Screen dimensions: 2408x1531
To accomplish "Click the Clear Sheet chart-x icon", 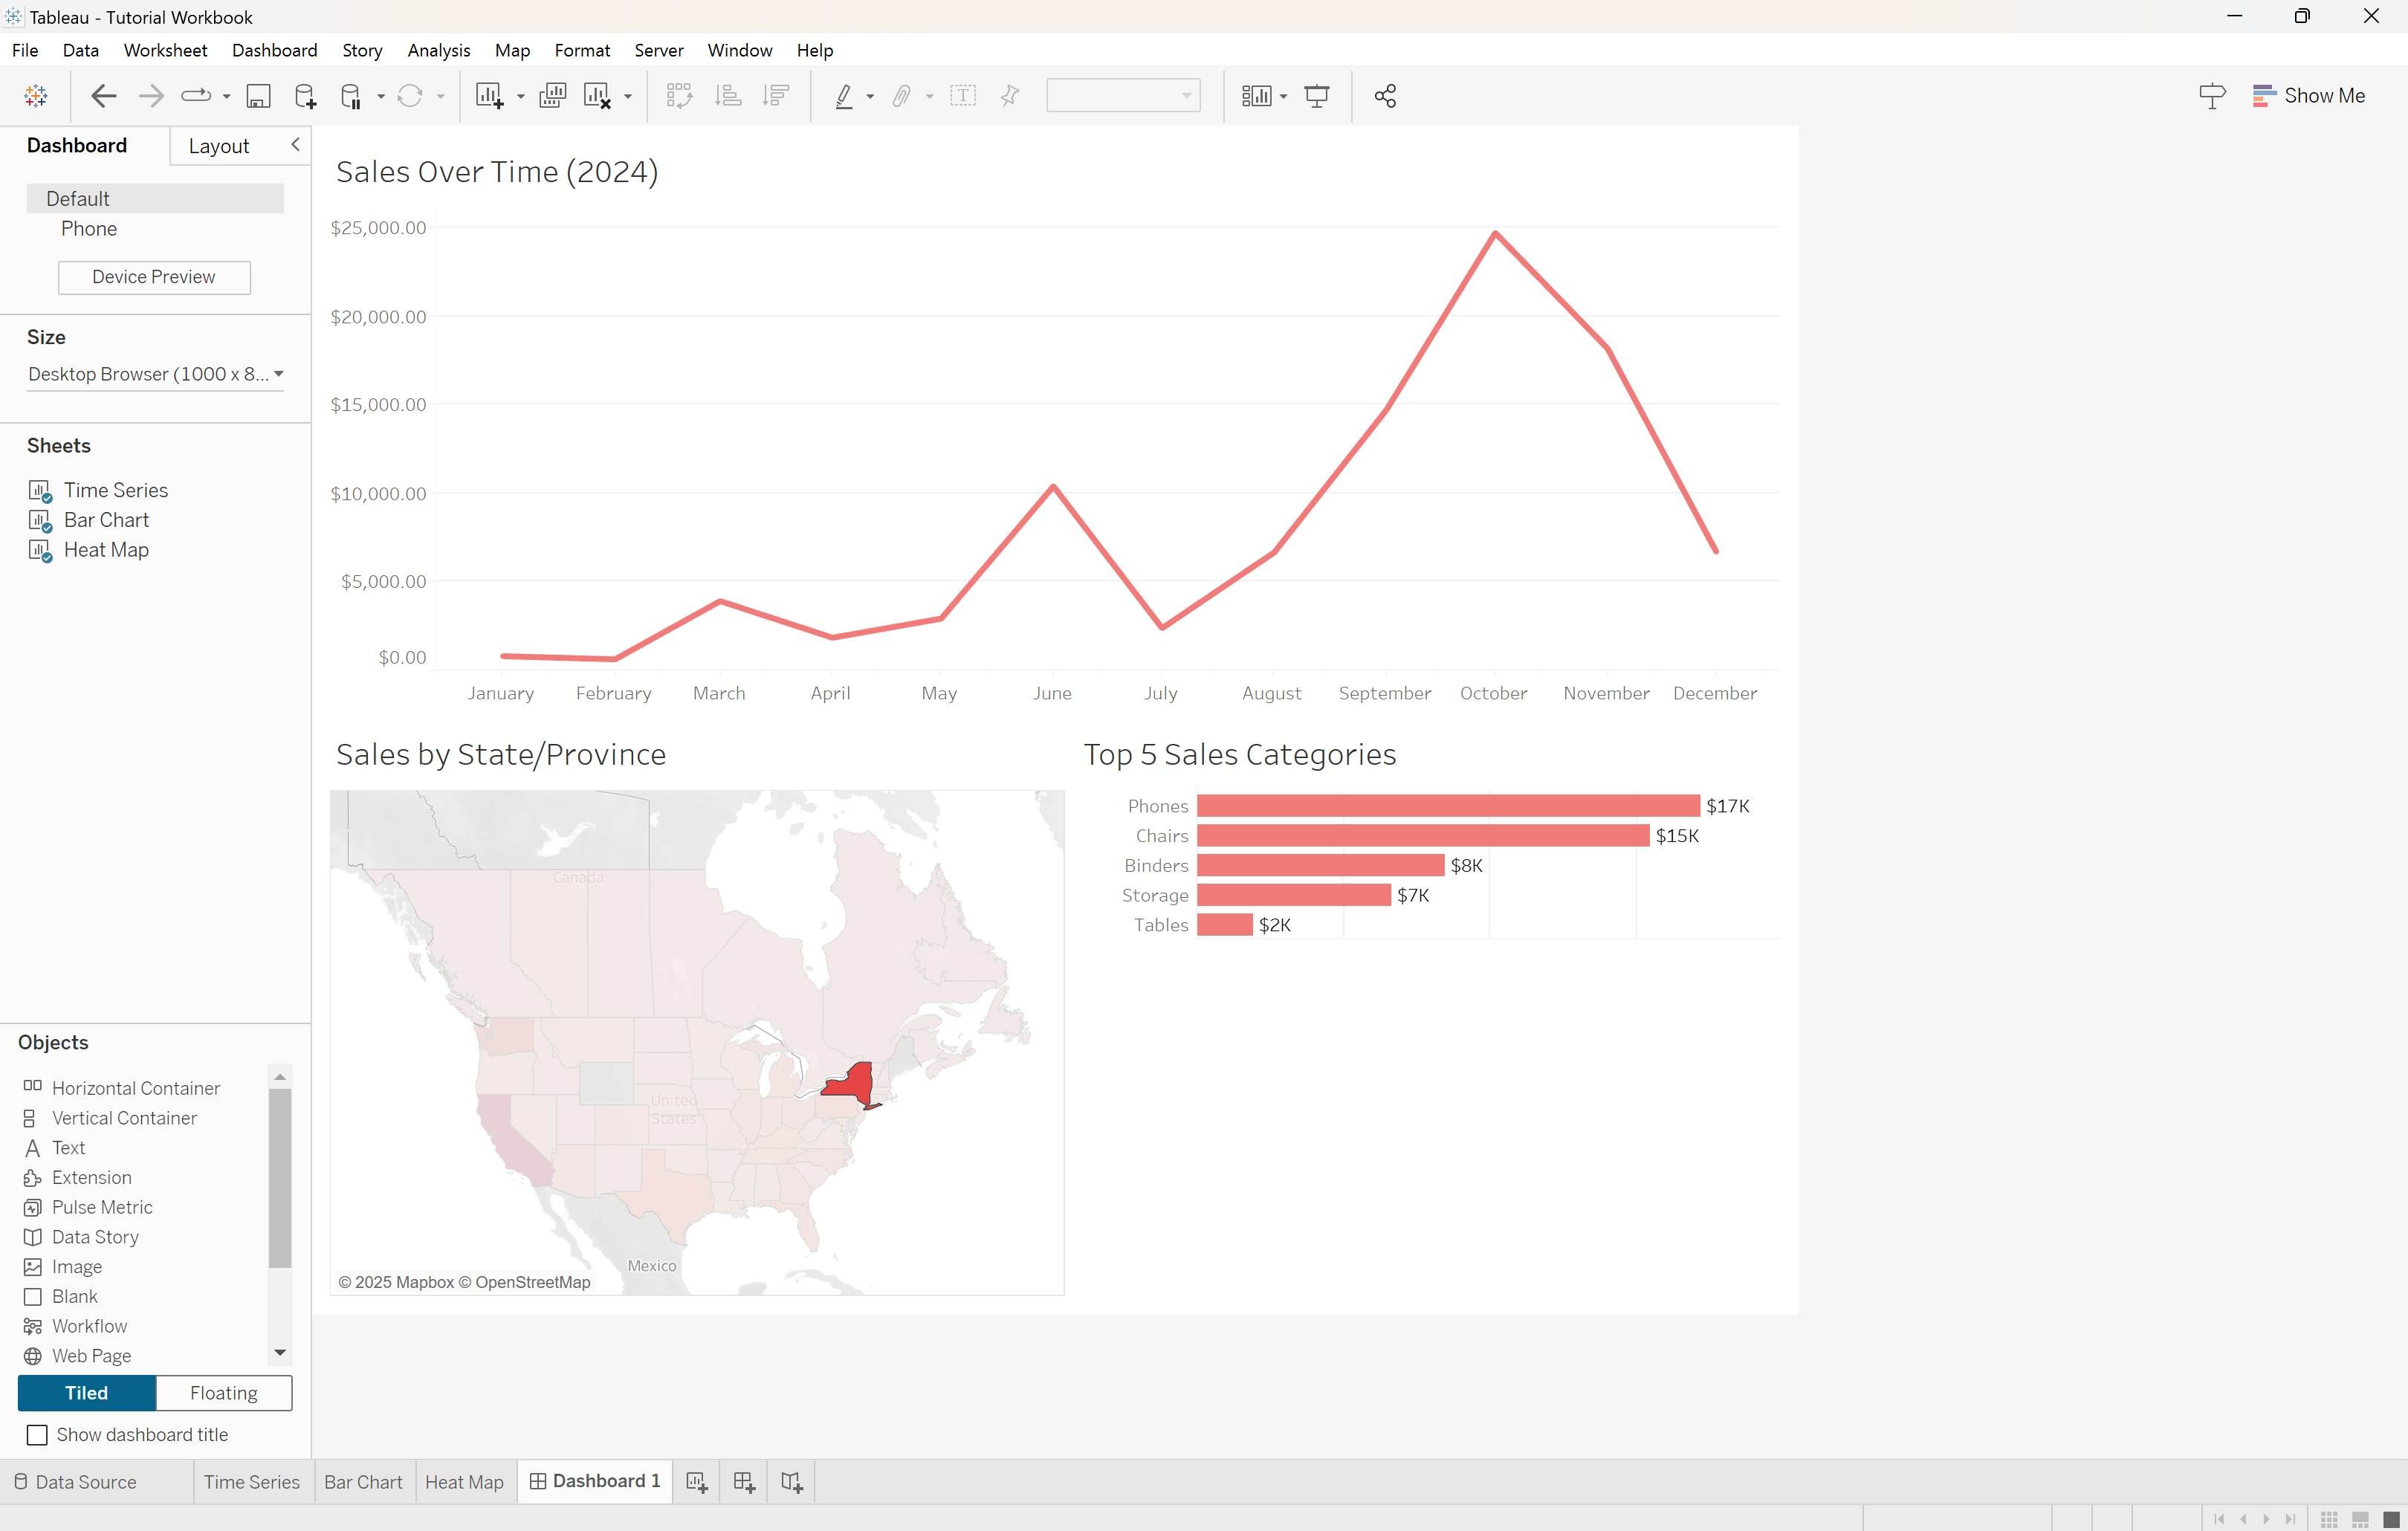I will pos(597,96).
